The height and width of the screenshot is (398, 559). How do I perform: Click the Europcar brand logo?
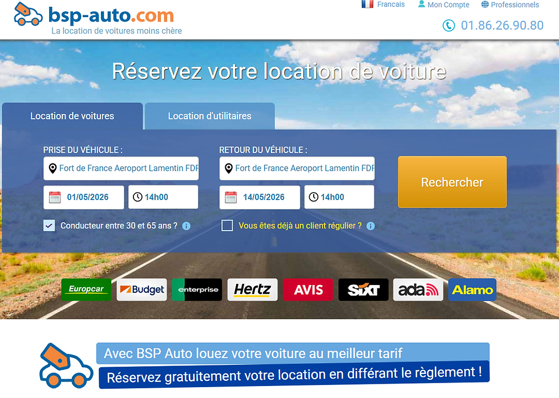click(86, 290)
